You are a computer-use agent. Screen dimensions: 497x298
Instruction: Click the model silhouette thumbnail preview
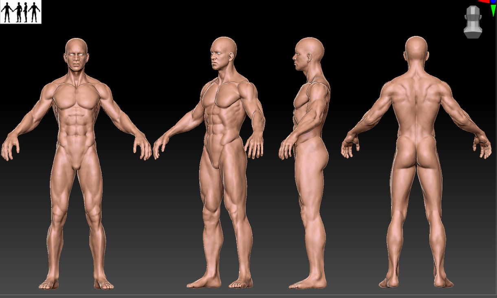(21, 12)
